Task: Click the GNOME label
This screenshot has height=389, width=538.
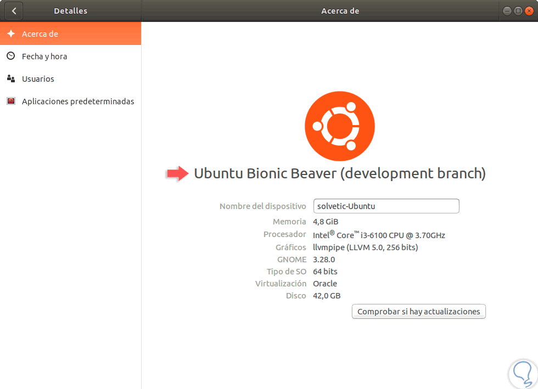Action: click(292, 260)
